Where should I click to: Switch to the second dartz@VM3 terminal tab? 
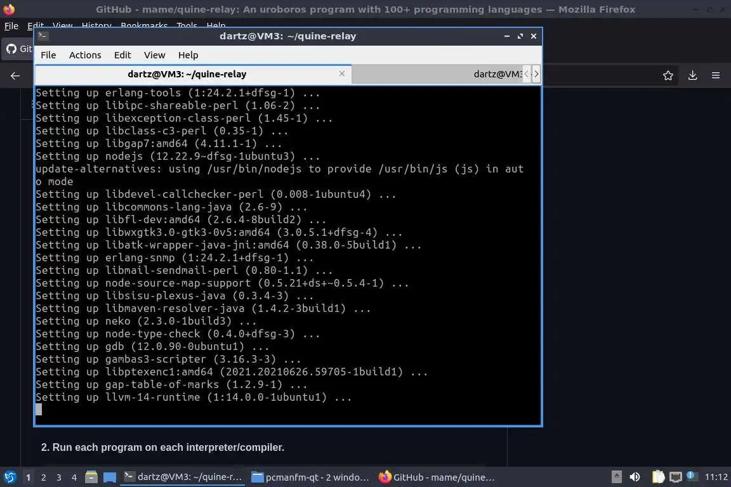pyautogui.click(x=438, y=74)
